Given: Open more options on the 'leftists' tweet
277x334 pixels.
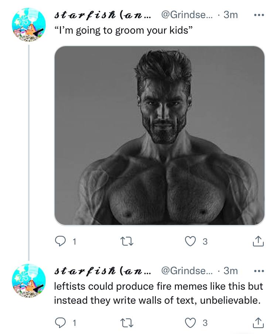Looking at the screenshot, I should pos(259,271).
